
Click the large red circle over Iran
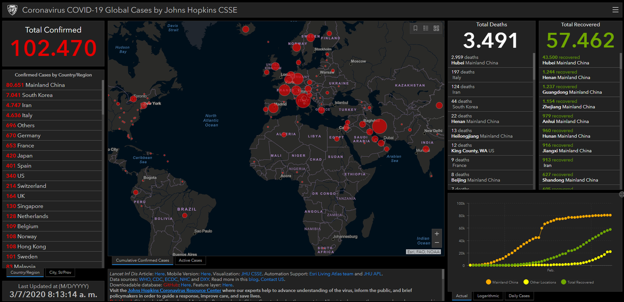379,127
